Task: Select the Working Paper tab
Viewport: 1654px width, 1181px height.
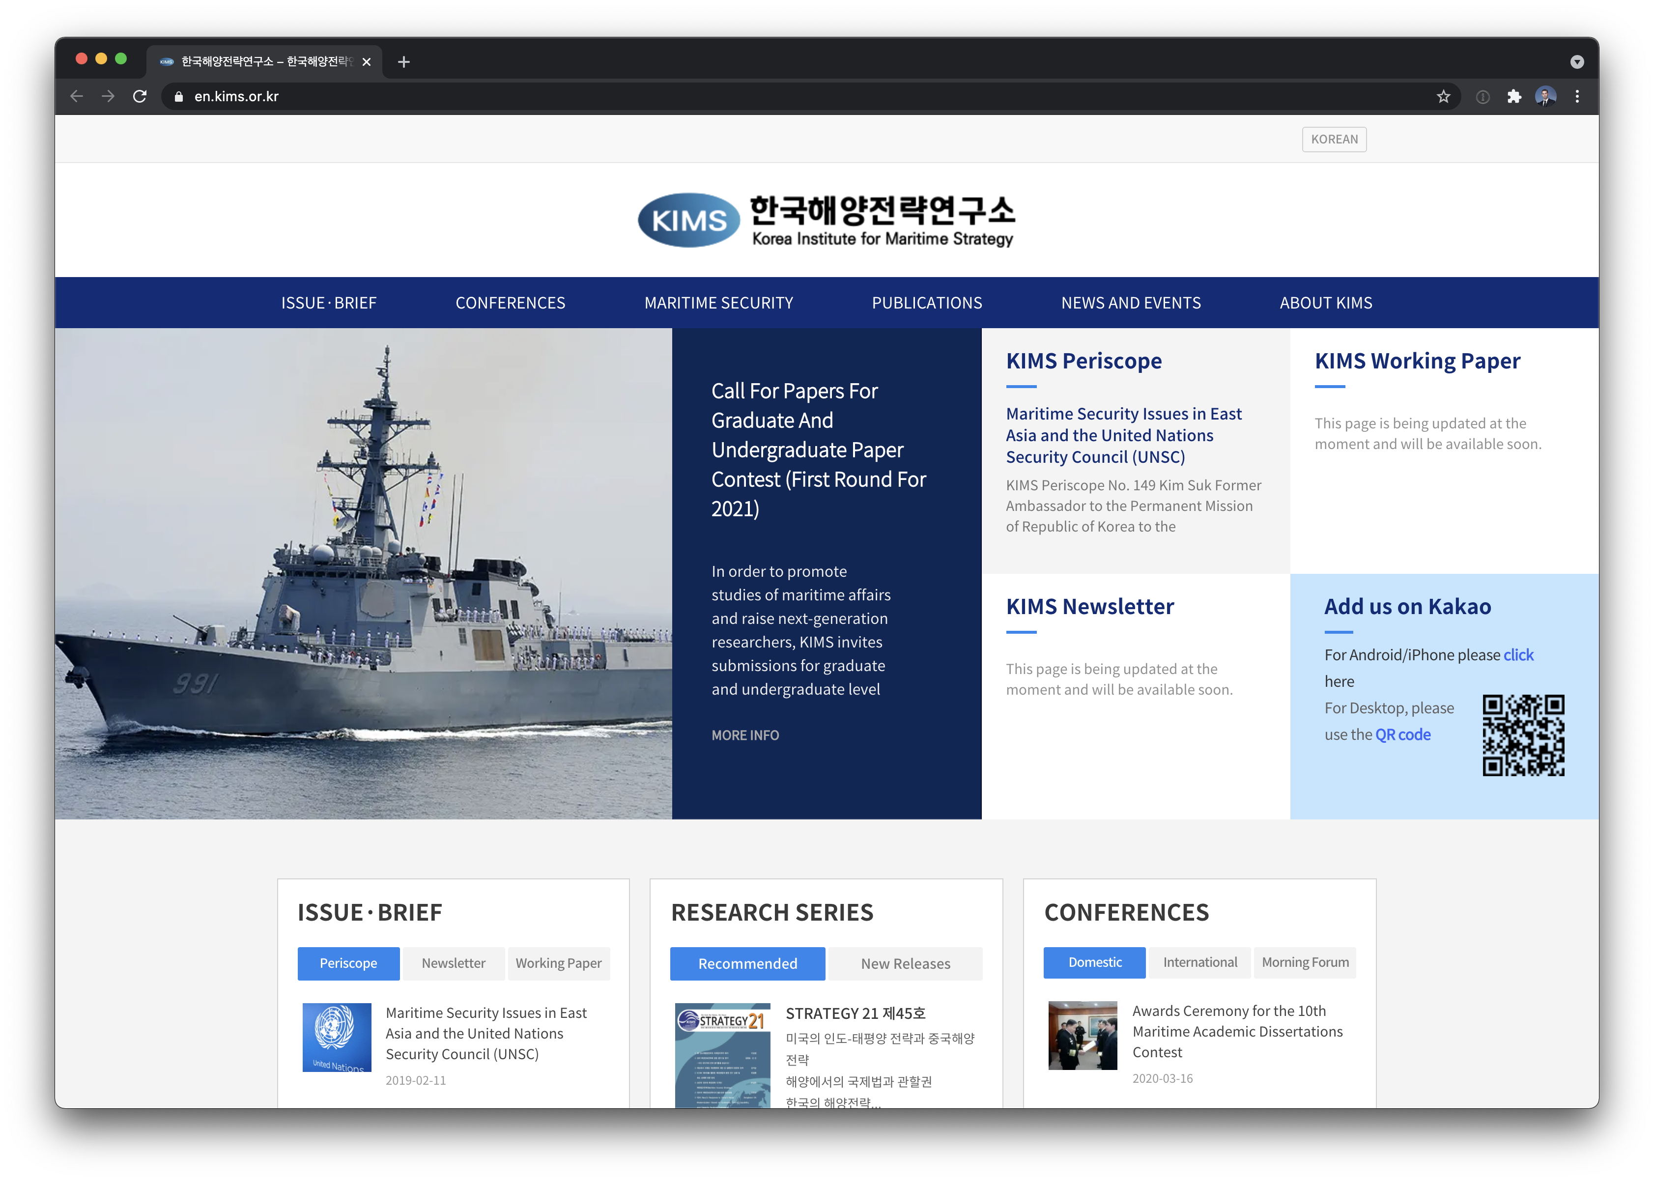Action: pos(559,963)
